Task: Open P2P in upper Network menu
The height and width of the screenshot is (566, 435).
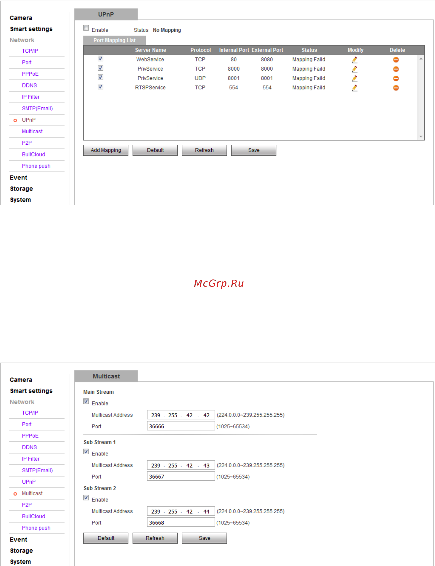Action: pos(27,143)
